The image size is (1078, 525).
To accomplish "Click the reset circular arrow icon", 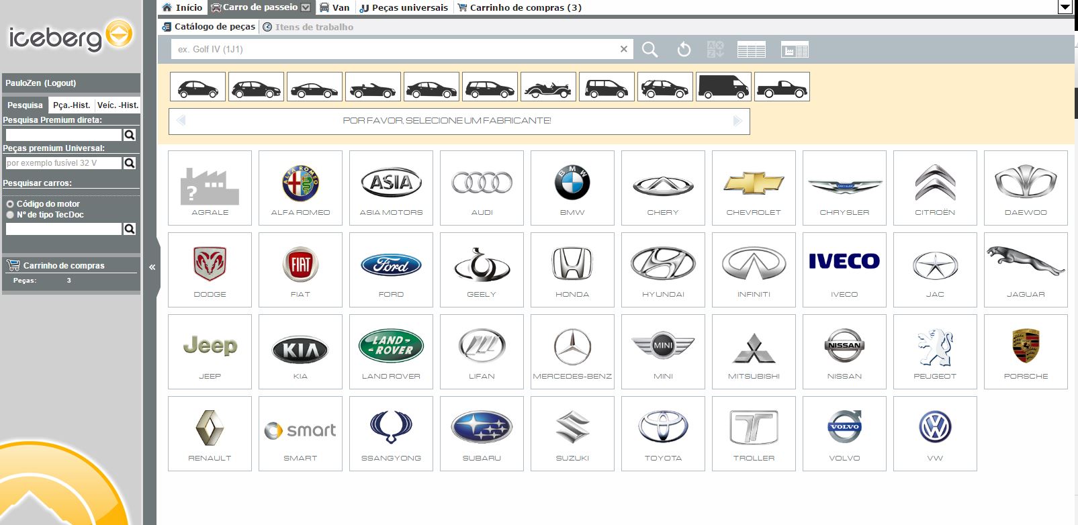I will (x=684, y=49).
